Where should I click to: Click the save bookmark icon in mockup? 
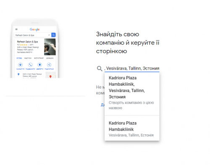[x=40, y=65]
